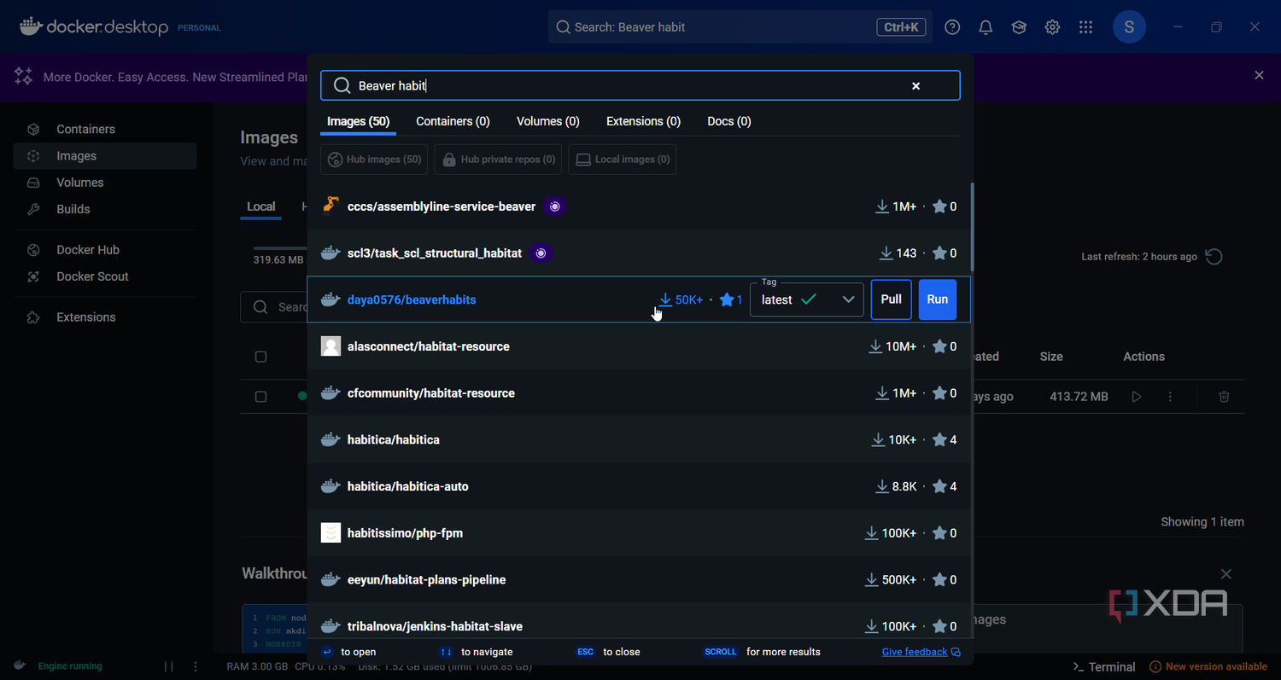Select cfcommunity/habitat-resource result
This screenshot has width=1281, height=680.
coord(639,392)
